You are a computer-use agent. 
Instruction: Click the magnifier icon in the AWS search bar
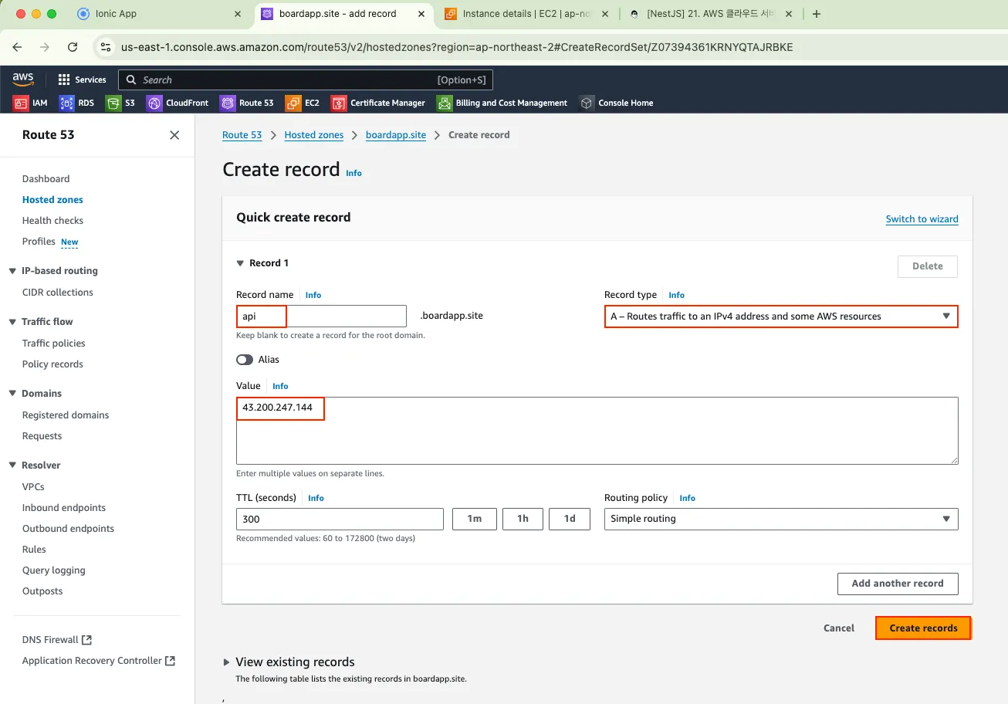pos(130,80)
